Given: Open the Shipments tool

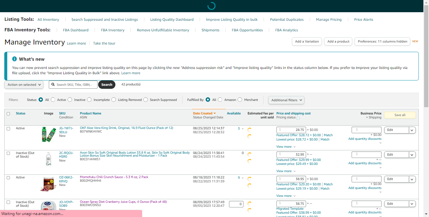Looking at the screenshot, I should point(211,30).
